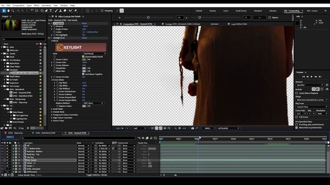This screenshot has height=185, width=330.
Task: Click Toggle Switches / Modes button
Action: [x=97, y=175]
